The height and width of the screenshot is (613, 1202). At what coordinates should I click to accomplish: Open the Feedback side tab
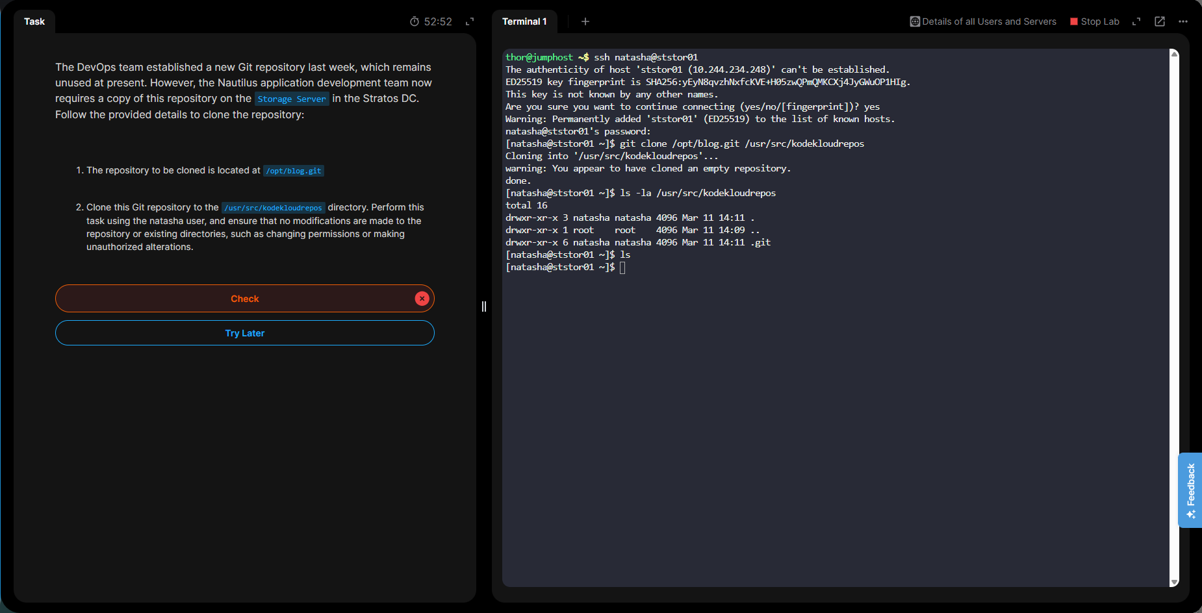(x=1190, y=490)
